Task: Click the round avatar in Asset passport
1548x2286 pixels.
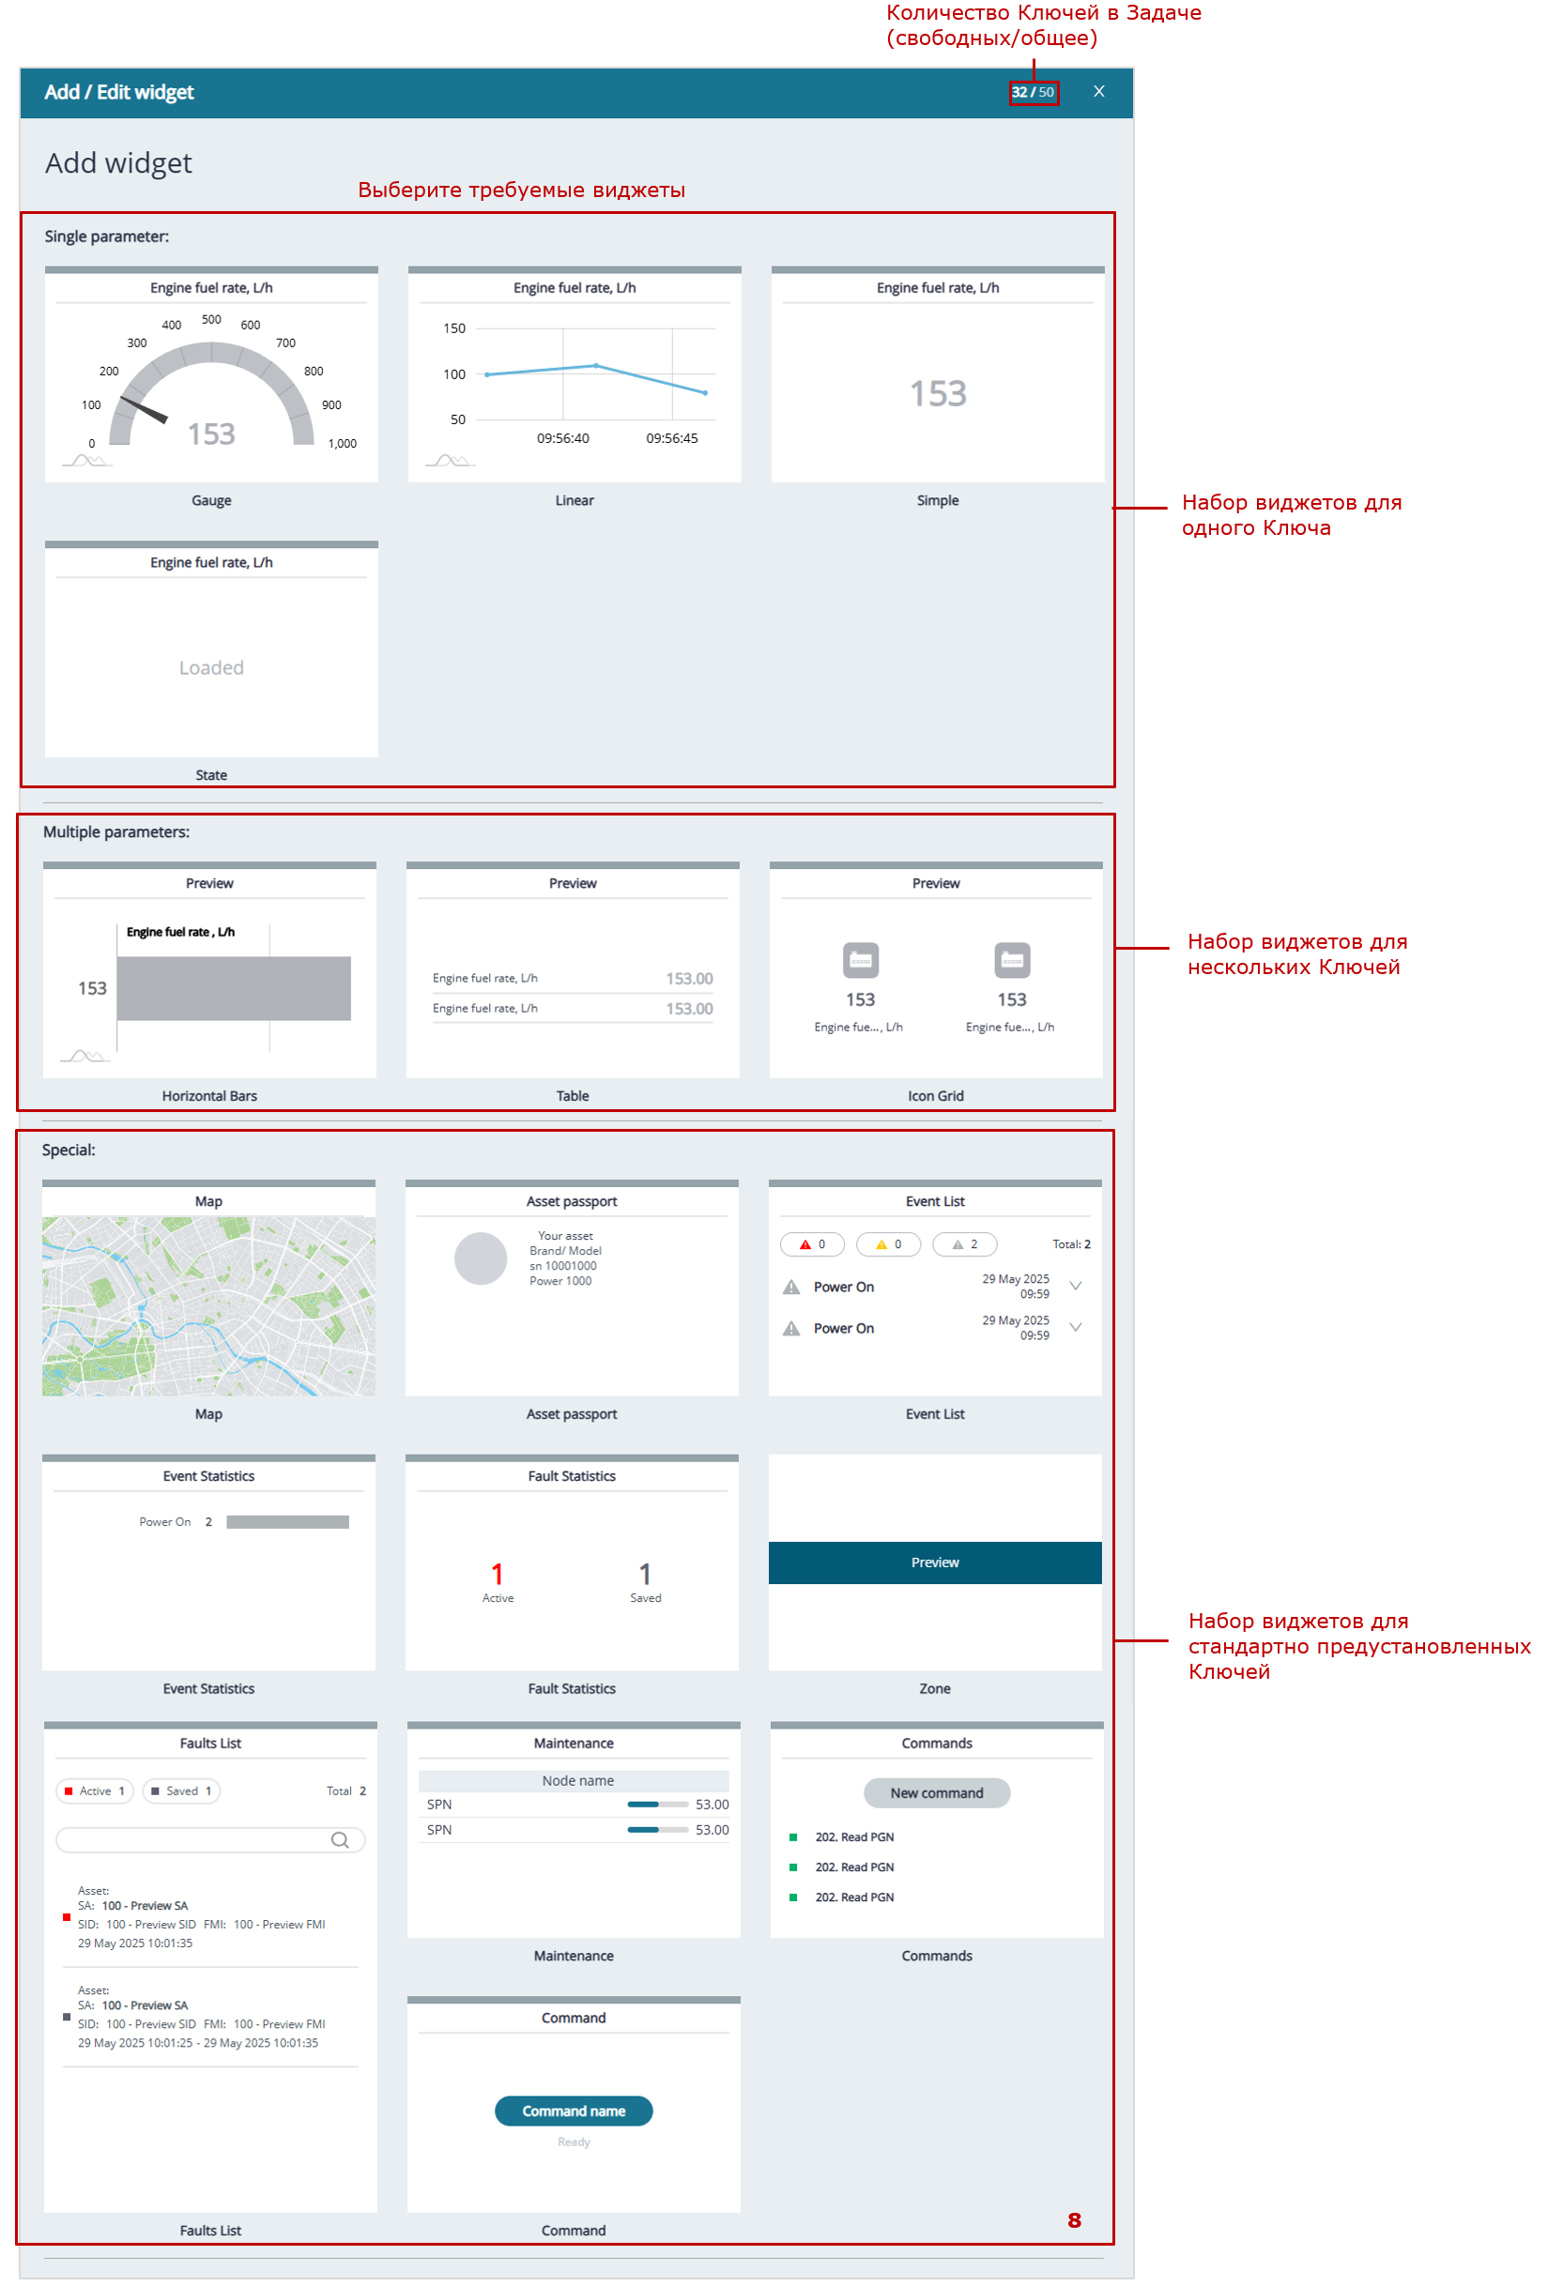Action: click(x=481, y=1258)
